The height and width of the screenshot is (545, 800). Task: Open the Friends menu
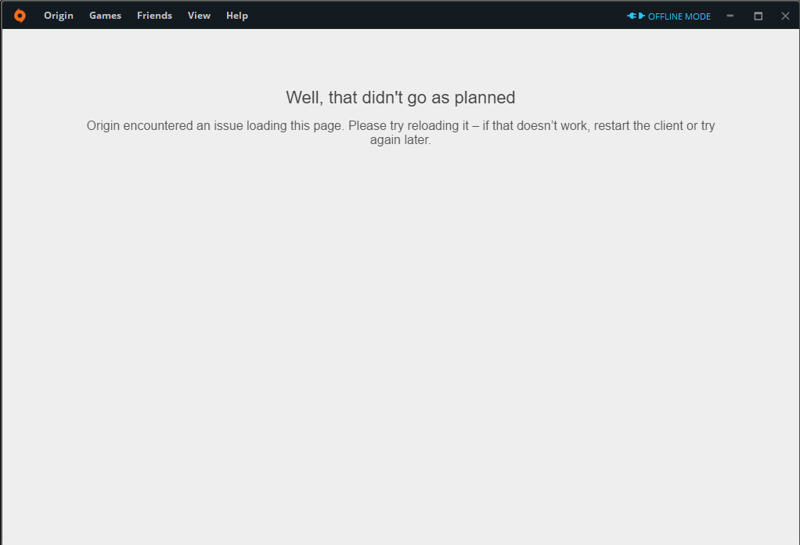click(154, 16)
